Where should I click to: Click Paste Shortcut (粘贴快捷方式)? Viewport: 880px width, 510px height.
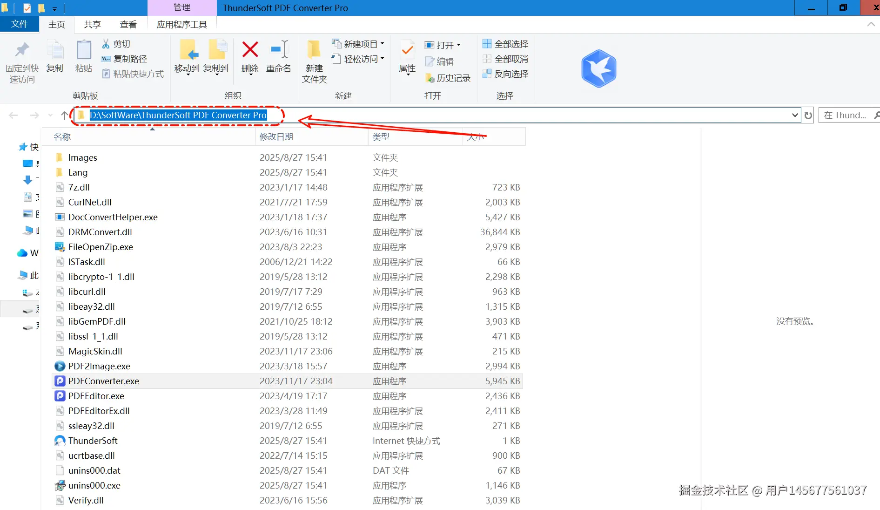133,74
